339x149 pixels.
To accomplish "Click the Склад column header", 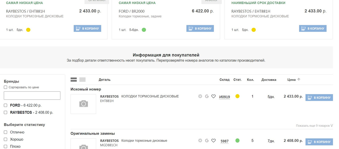I will click(225, 80).
